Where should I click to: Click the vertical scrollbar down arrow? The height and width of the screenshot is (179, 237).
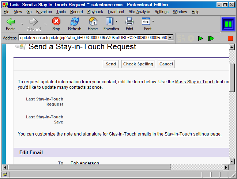(x=232, y=161)
